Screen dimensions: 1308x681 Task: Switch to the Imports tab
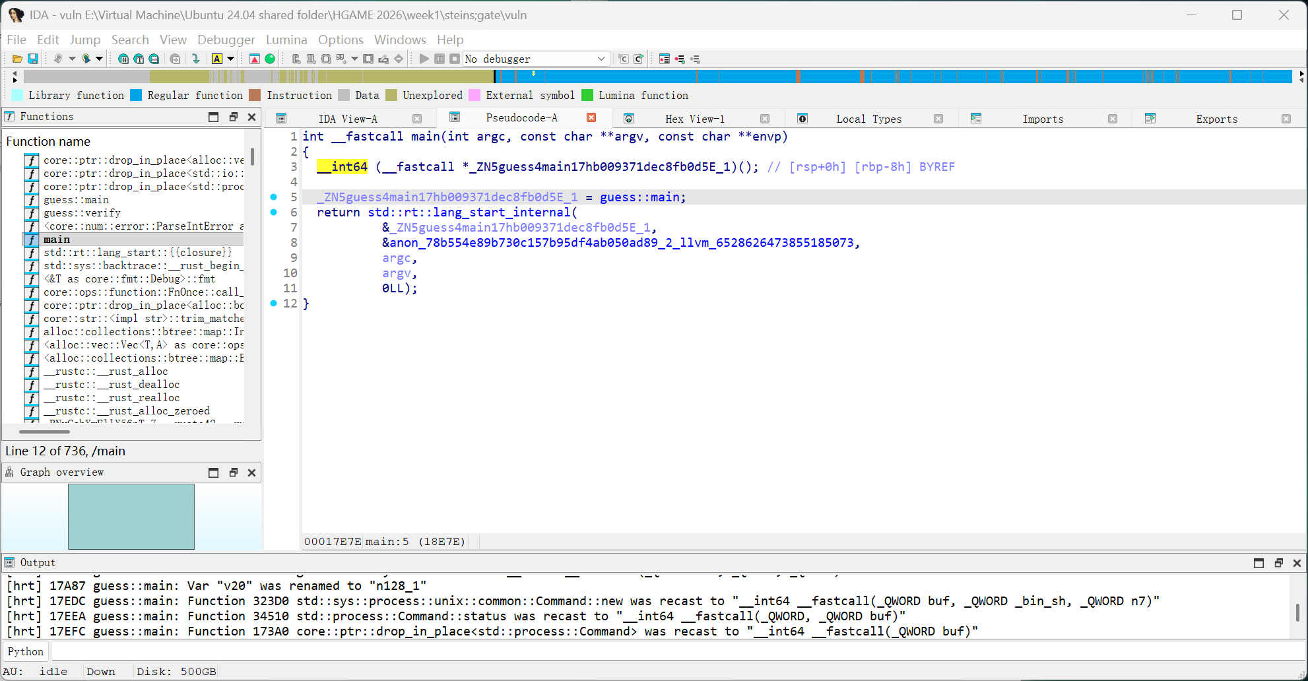(1043, 119)
